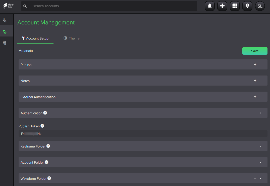Open the apps grid launcher
Image resolution: width=270 pixels, height=186 pixels.
coord(235,6)
